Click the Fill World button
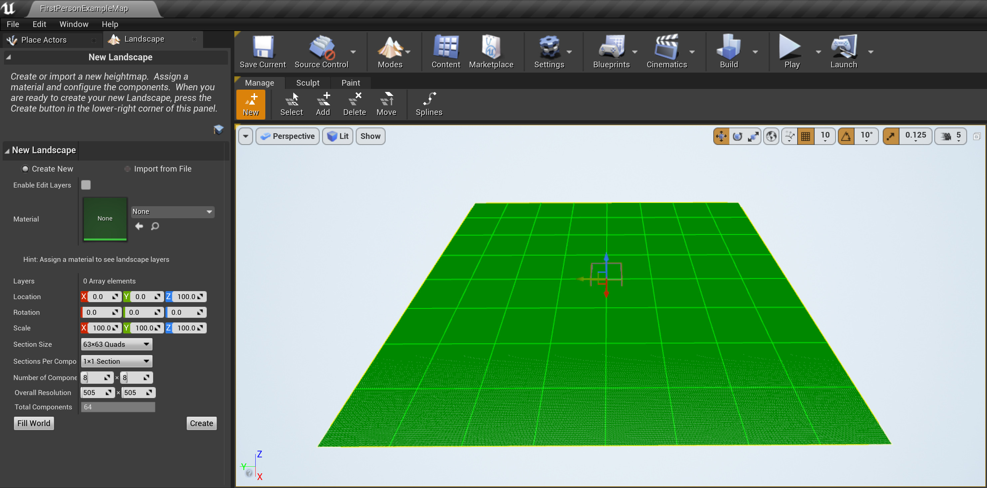Screen dimensions: 987x488 tap(34, 423)
